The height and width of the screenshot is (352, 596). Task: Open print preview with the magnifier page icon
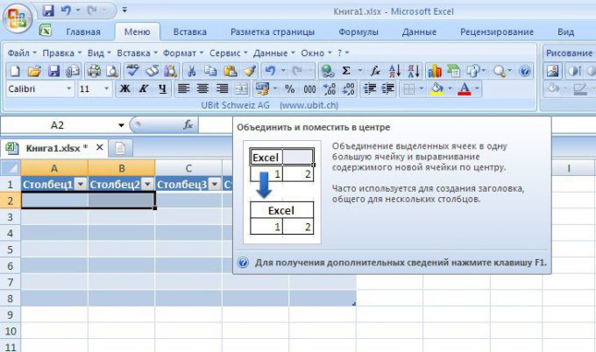112,71
